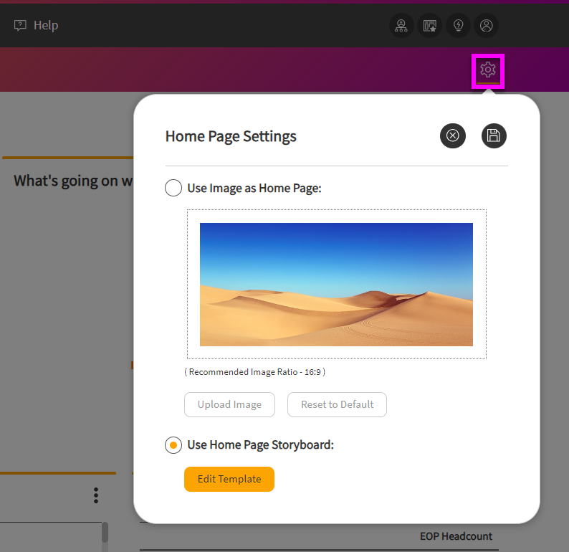
Task: Click the desert dunes preview image
Action: 336,285
